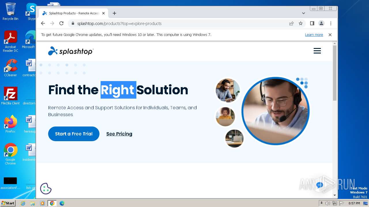Click Start a Free Trial
Viewport: 369px width, 207px height.
pos(74,134)
